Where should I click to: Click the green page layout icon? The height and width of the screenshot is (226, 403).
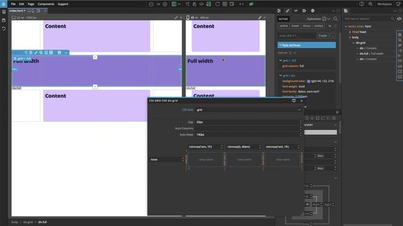(x=174, y=4)
